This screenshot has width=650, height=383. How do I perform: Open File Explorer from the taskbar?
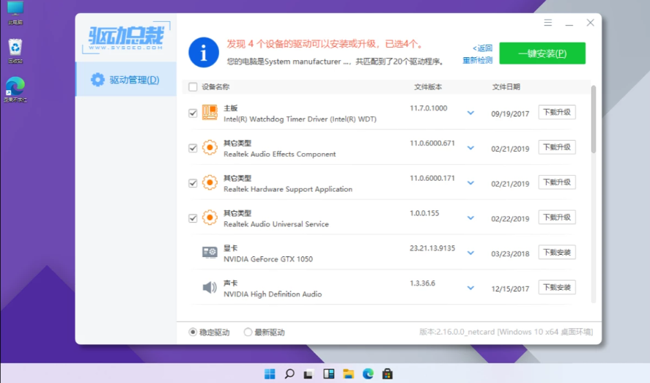click(349, 374)
